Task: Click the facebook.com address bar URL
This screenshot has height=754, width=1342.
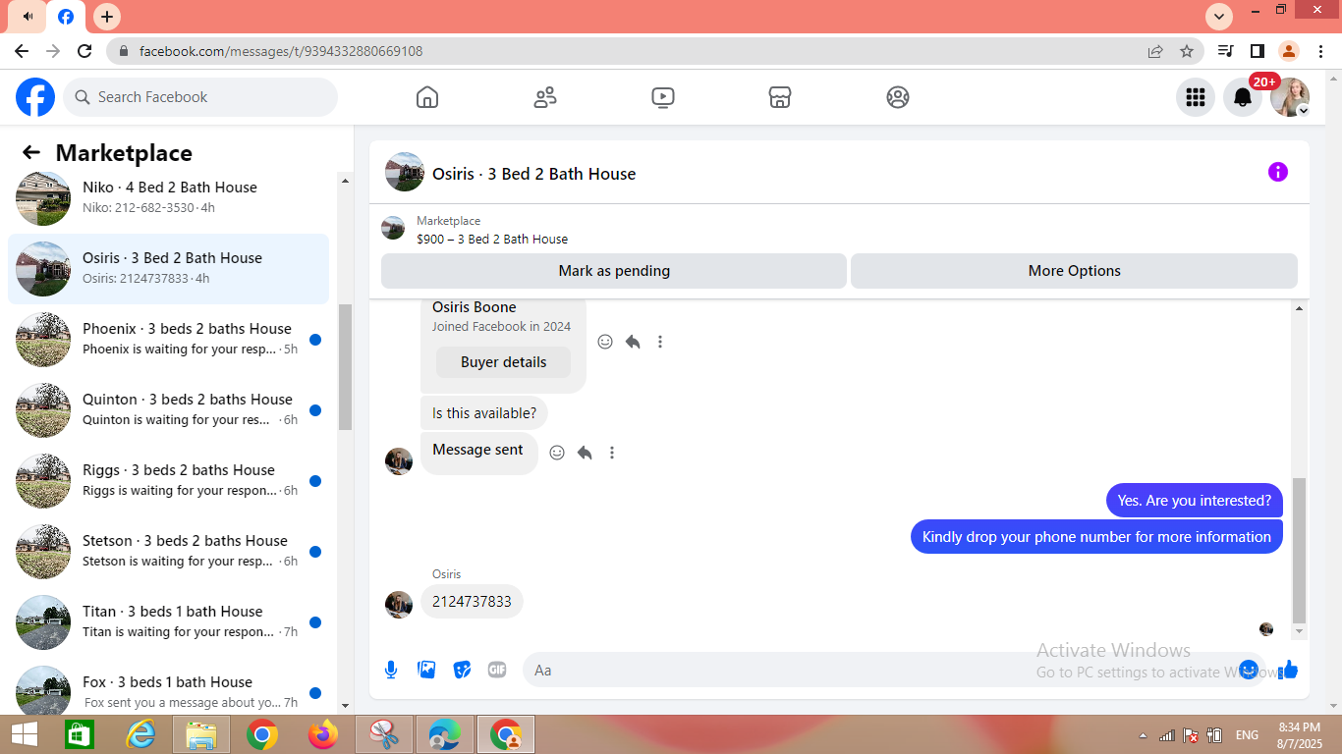Action: point(281,51)
